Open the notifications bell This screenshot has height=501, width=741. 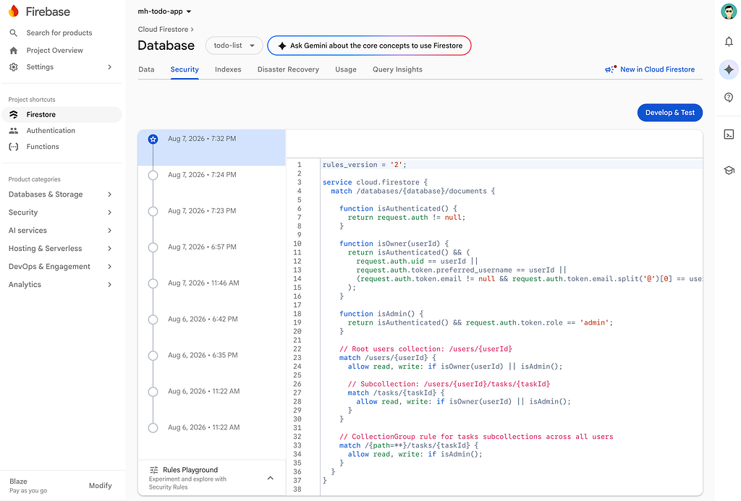point(729,41)
